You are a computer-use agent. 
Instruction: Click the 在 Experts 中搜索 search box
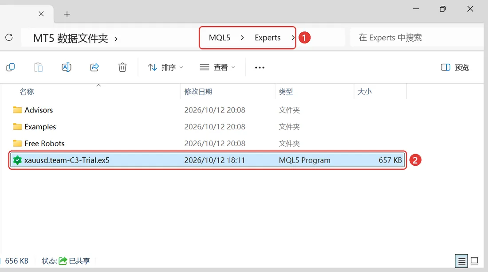tap(417, 38)
